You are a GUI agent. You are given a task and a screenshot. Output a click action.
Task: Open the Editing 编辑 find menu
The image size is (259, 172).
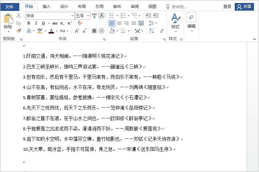coord(191,23)
